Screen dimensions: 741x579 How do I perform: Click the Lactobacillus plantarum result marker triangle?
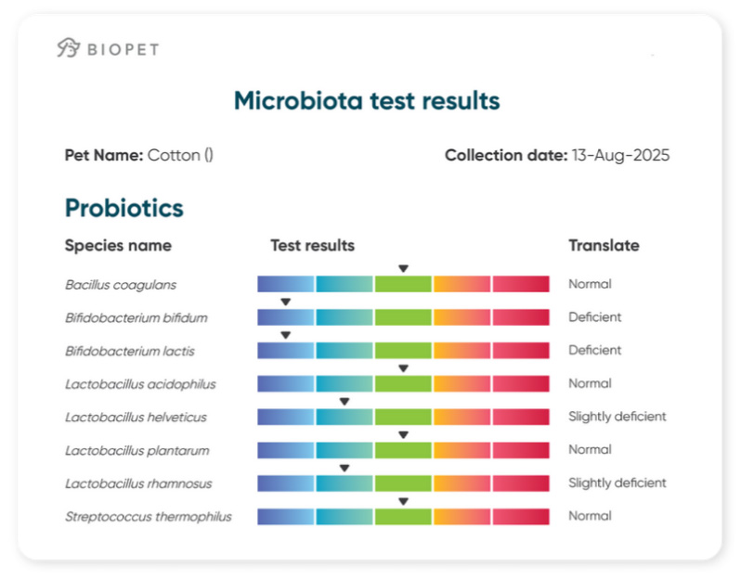[x=403, y=434]
